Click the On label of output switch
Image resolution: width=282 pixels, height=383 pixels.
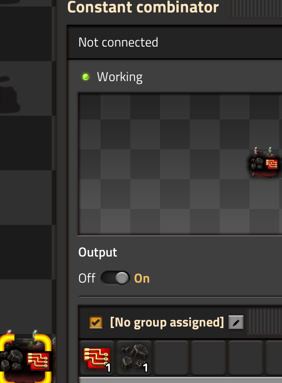(x=142, y=278)
